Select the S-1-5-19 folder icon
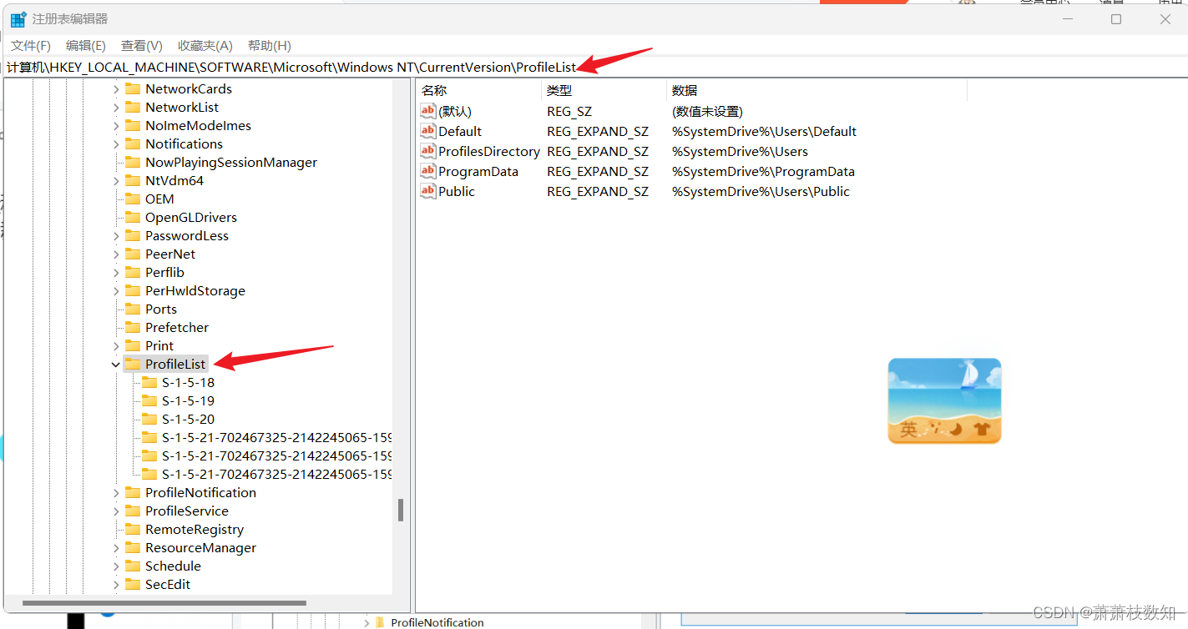This screenshot has width=1188, height=629. pyautogui.click(x=149, y=400)
